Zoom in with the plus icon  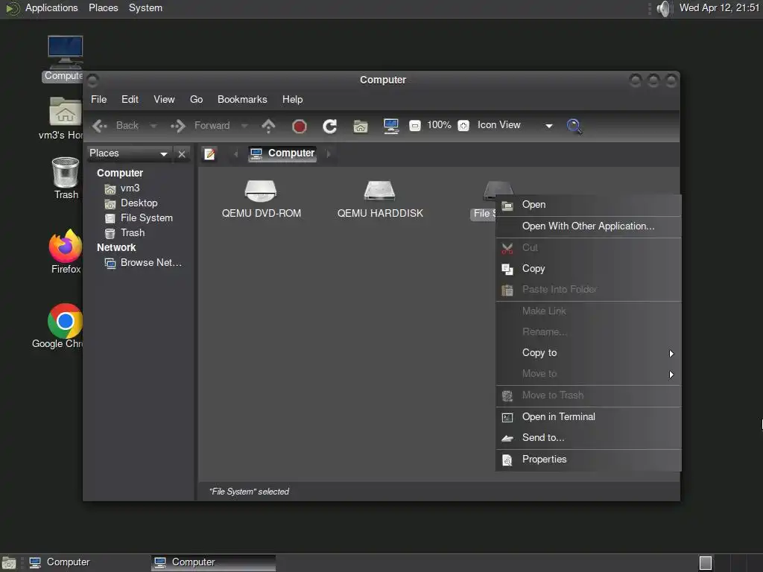[463, 125]
